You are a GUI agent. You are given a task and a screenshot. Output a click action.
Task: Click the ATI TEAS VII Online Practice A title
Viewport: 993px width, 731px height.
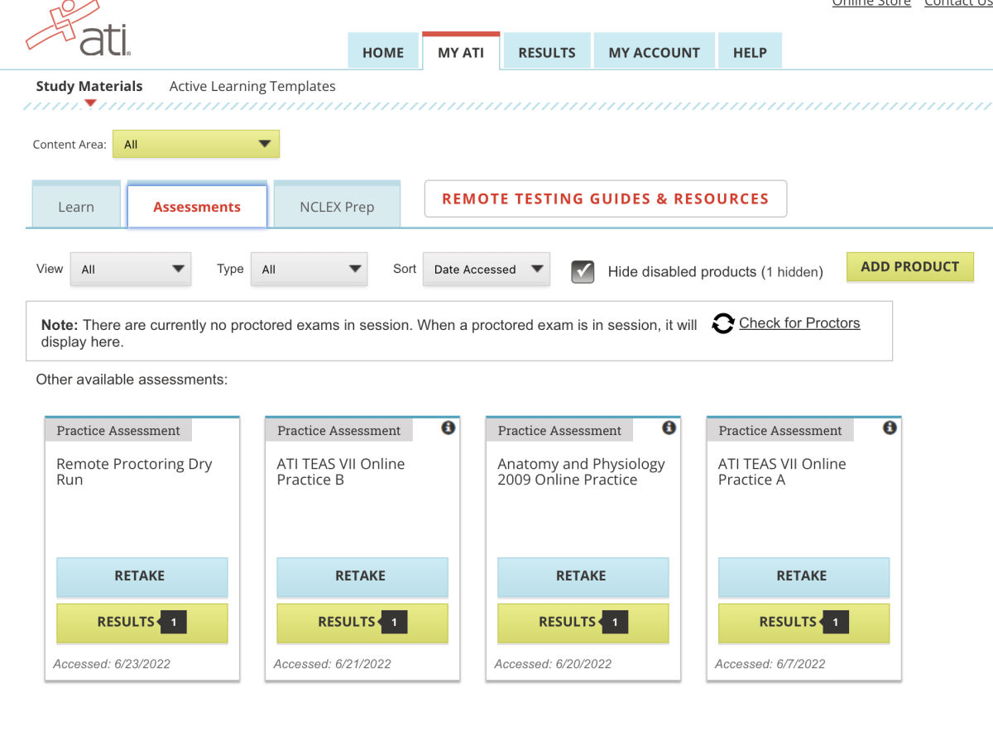[x=782, y=472]
